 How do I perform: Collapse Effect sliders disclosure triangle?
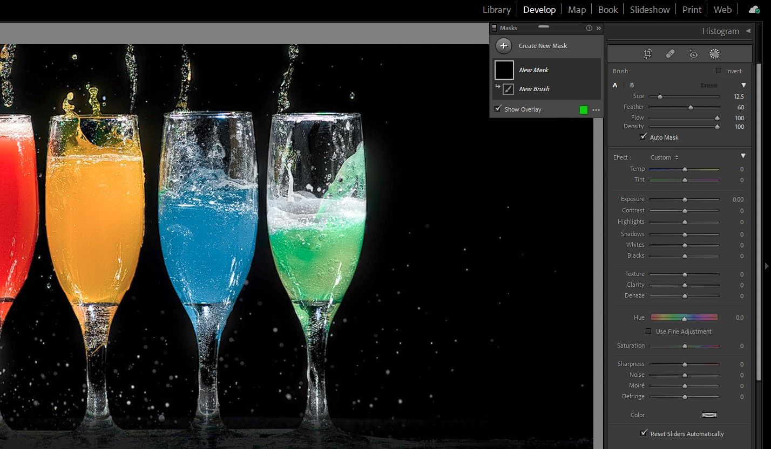[x=743, y=156]
